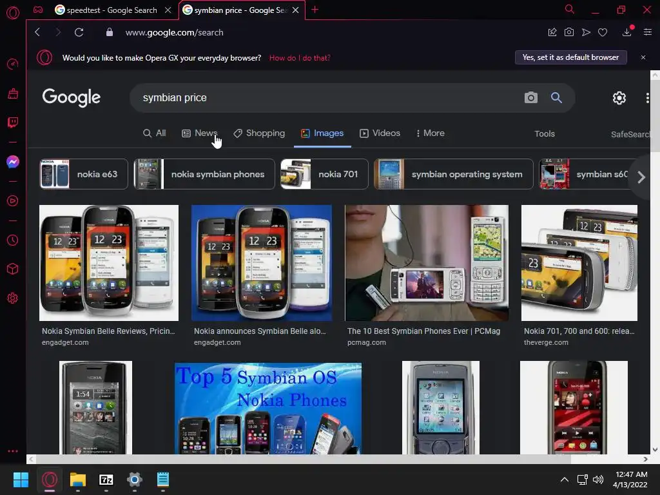Open Top 5 Symbian OS Nokia Phones image
This screenshot has width=660, height=495.
coord(268,408)
